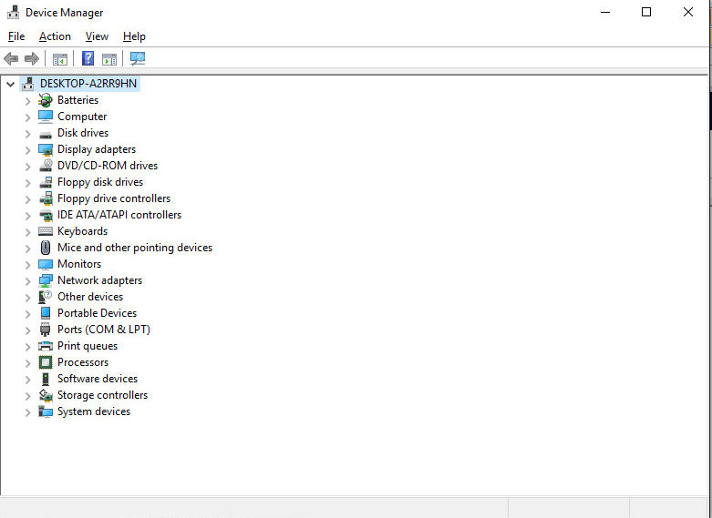Click the Processors chip icon
This screenshot has height=518, width=712.
(x=46, y=362)
